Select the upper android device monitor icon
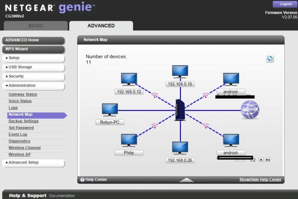Screen dimensions: 298x199 [231, 80]
